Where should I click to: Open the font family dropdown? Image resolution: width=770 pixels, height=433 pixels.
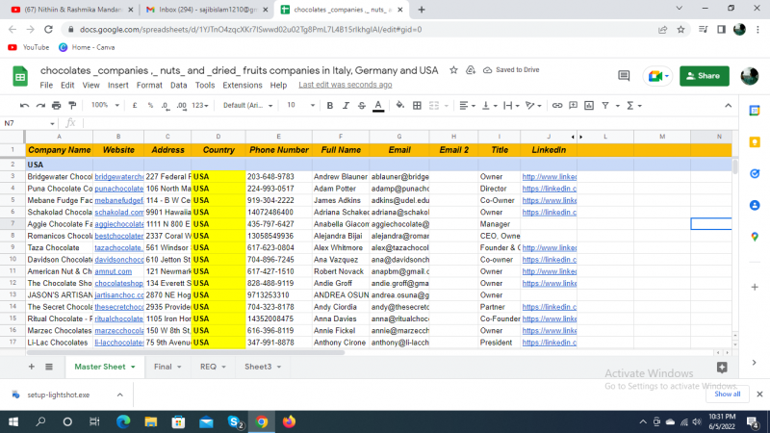247,106
